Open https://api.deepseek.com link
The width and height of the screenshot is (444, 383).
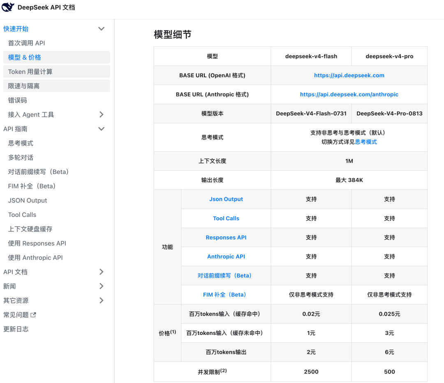[349, 75]
